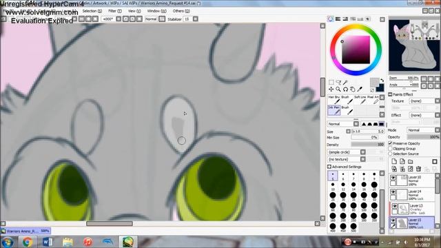Select the Magic Wand tool
Screen dimensions: 441x248
point(345,83)
